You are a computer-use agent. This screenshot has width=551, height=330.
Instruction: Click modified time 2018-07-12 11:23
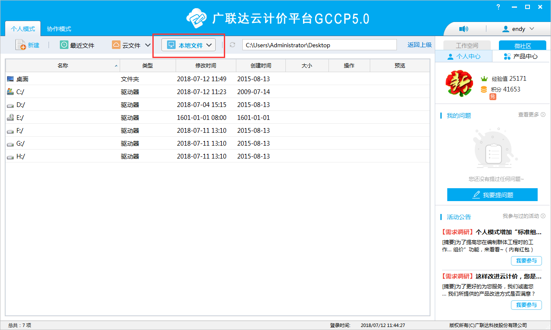[x=201, y=92]
